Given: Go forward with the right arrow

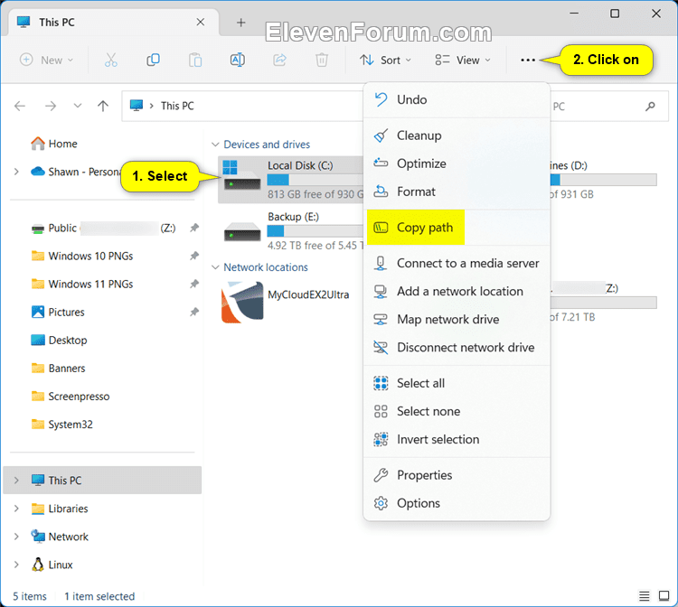Looking at the screenshot, I should pos(51,106).
